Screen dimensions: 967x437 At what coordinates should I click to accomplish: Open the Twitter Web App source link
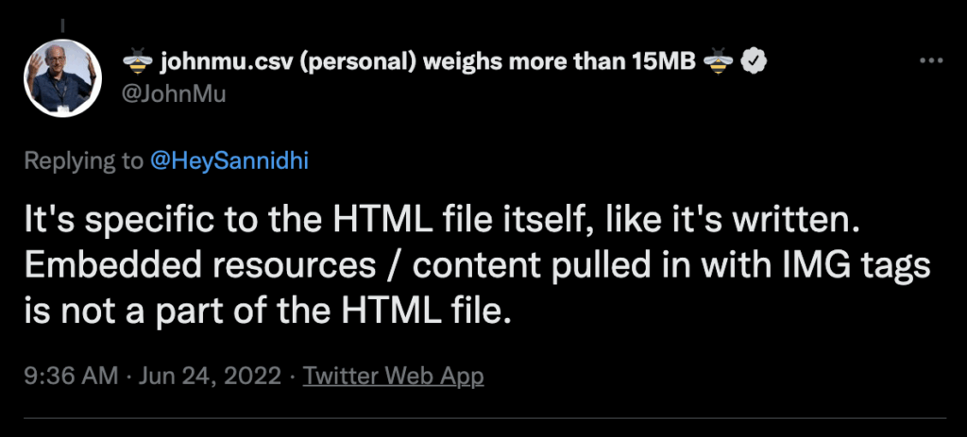(x=393, y=377)
